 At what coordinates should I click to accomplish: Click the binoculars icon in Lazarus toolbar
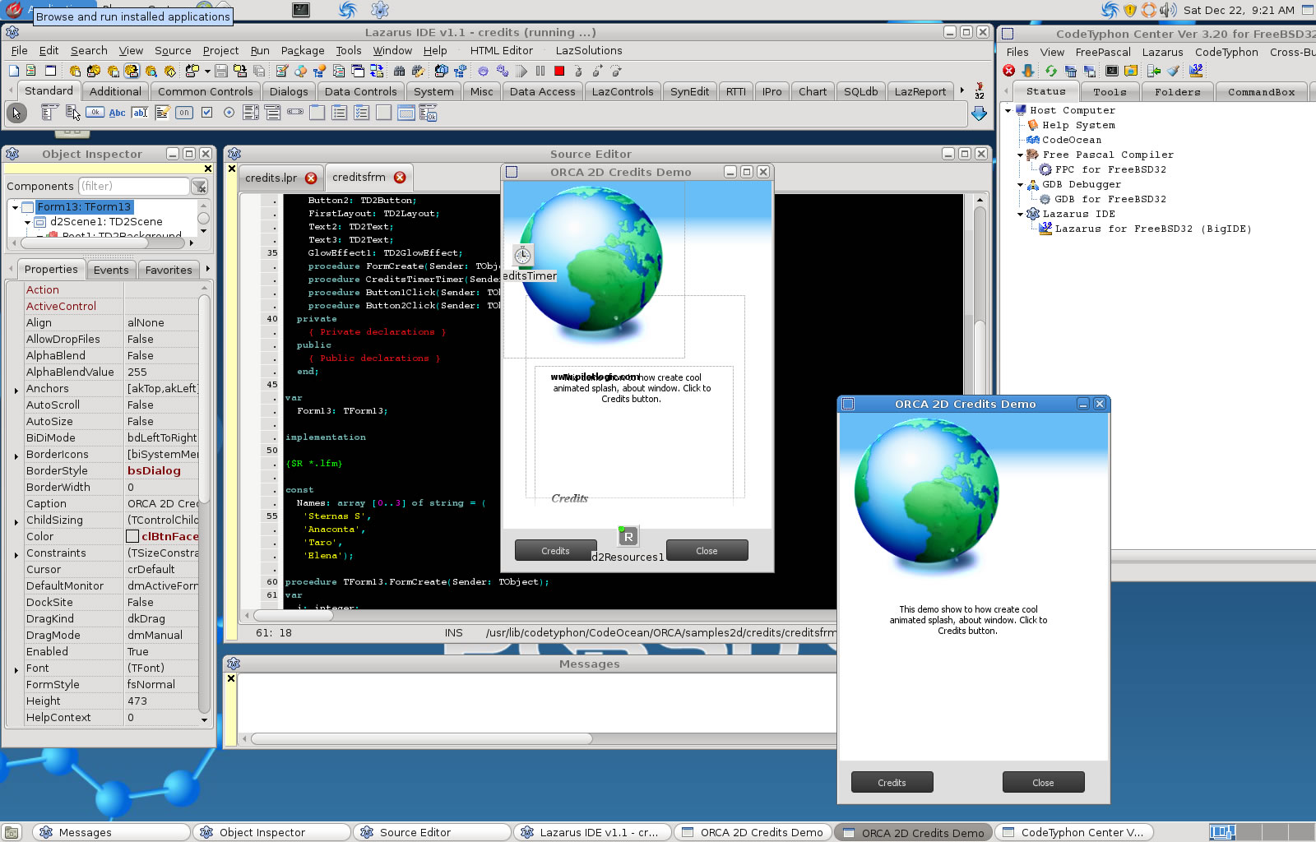tap(399, 71)
